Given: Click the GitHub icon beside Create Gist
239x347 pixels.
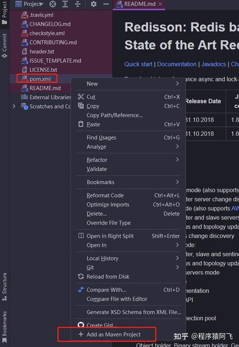Looking at the screenshot, I should point(81,325).
